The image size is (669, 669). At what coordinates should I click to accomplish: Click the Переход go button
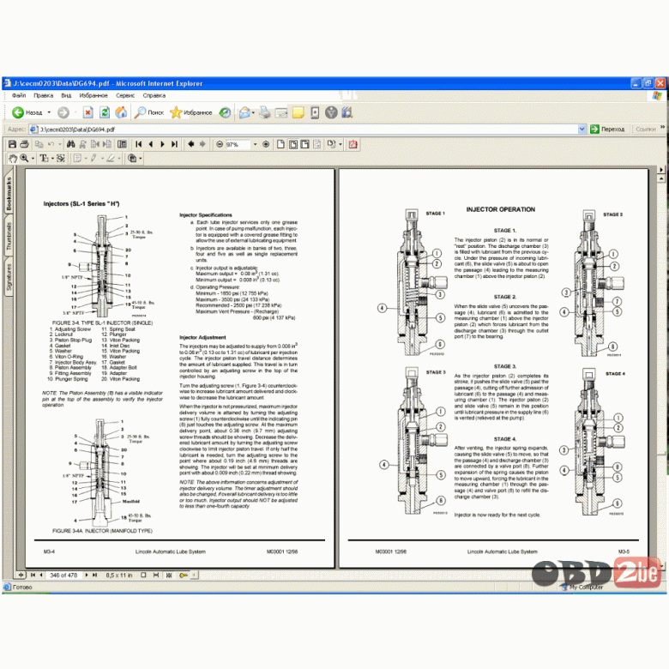click(607, 129)
